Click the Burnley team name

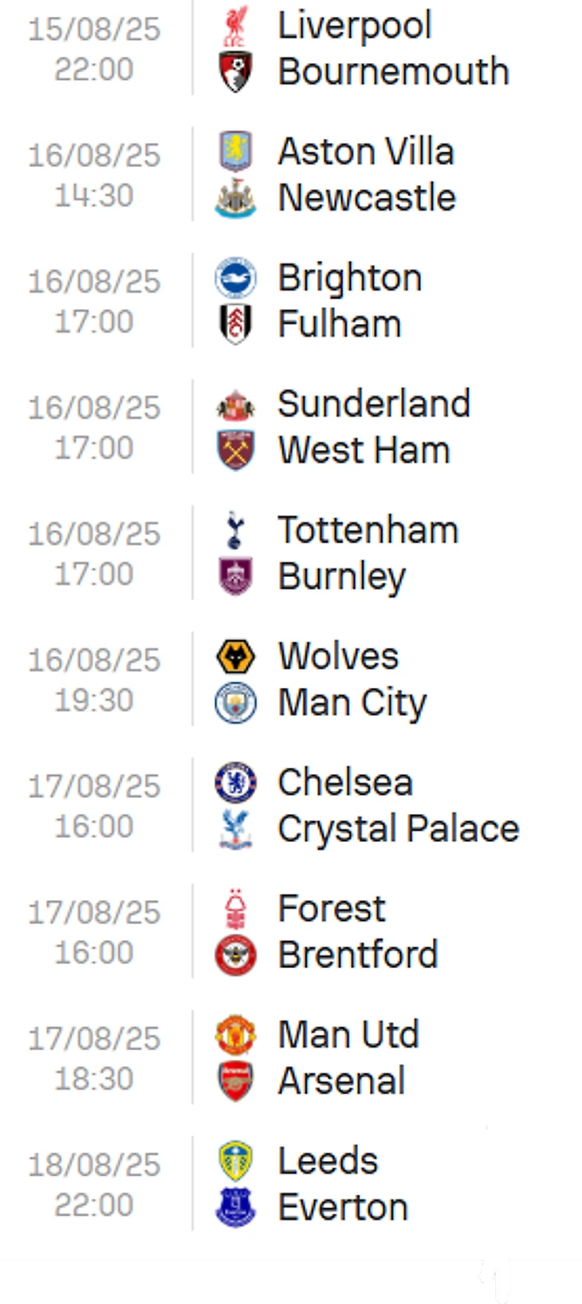click(x=341, y=576)
